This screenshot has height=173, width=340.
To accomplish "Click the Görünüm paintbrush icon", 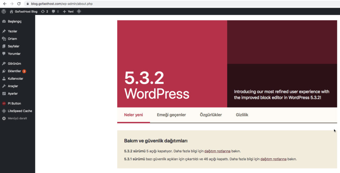I will [x=4, y=63].
